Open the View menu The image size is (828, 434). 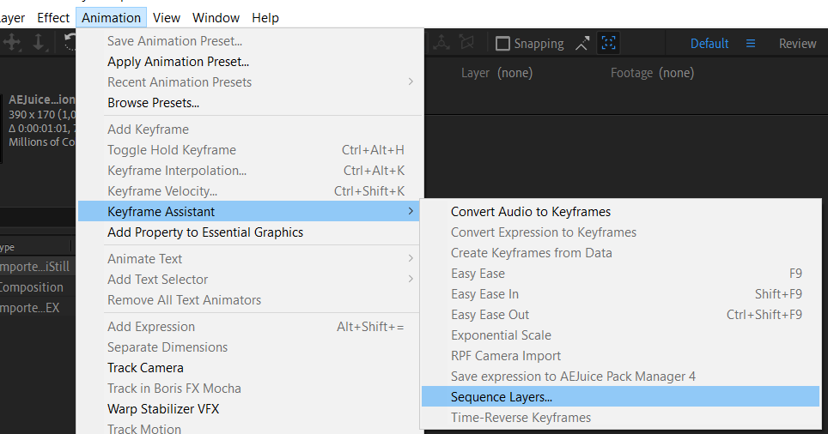(167, 18)
